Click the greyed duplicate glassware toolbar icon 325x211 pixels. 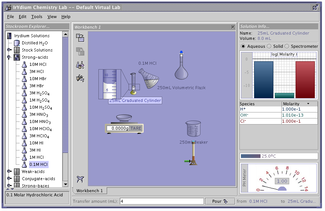[x=80, y=51]
